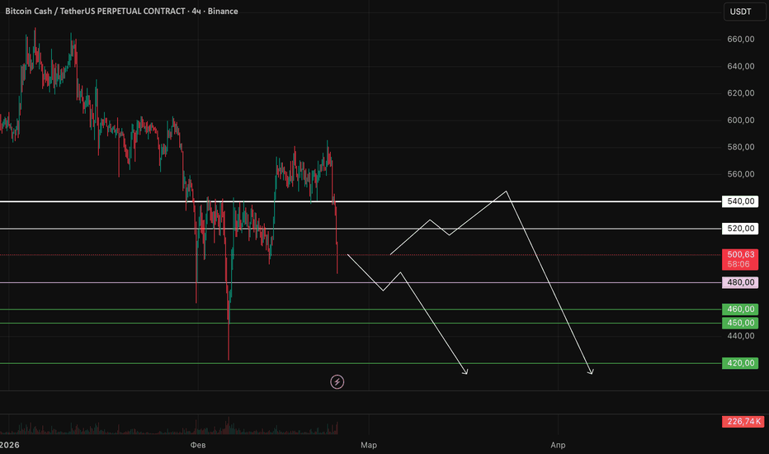Select the green 460,00 level label
Viewport: 769px width, 454px height.
740,310
